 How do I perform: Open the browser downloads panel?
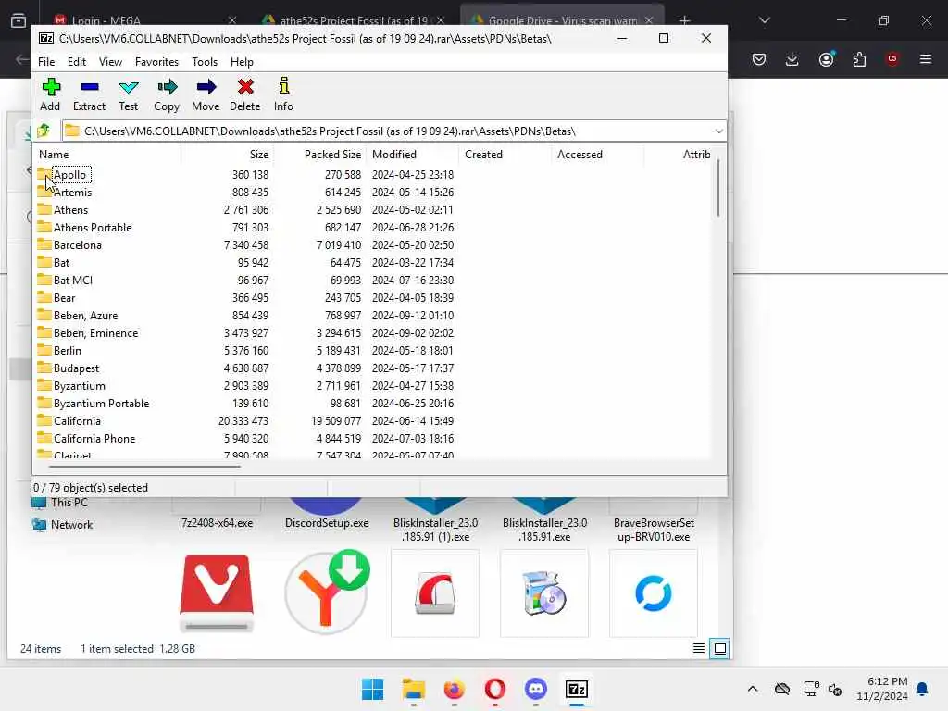point(792,58)
